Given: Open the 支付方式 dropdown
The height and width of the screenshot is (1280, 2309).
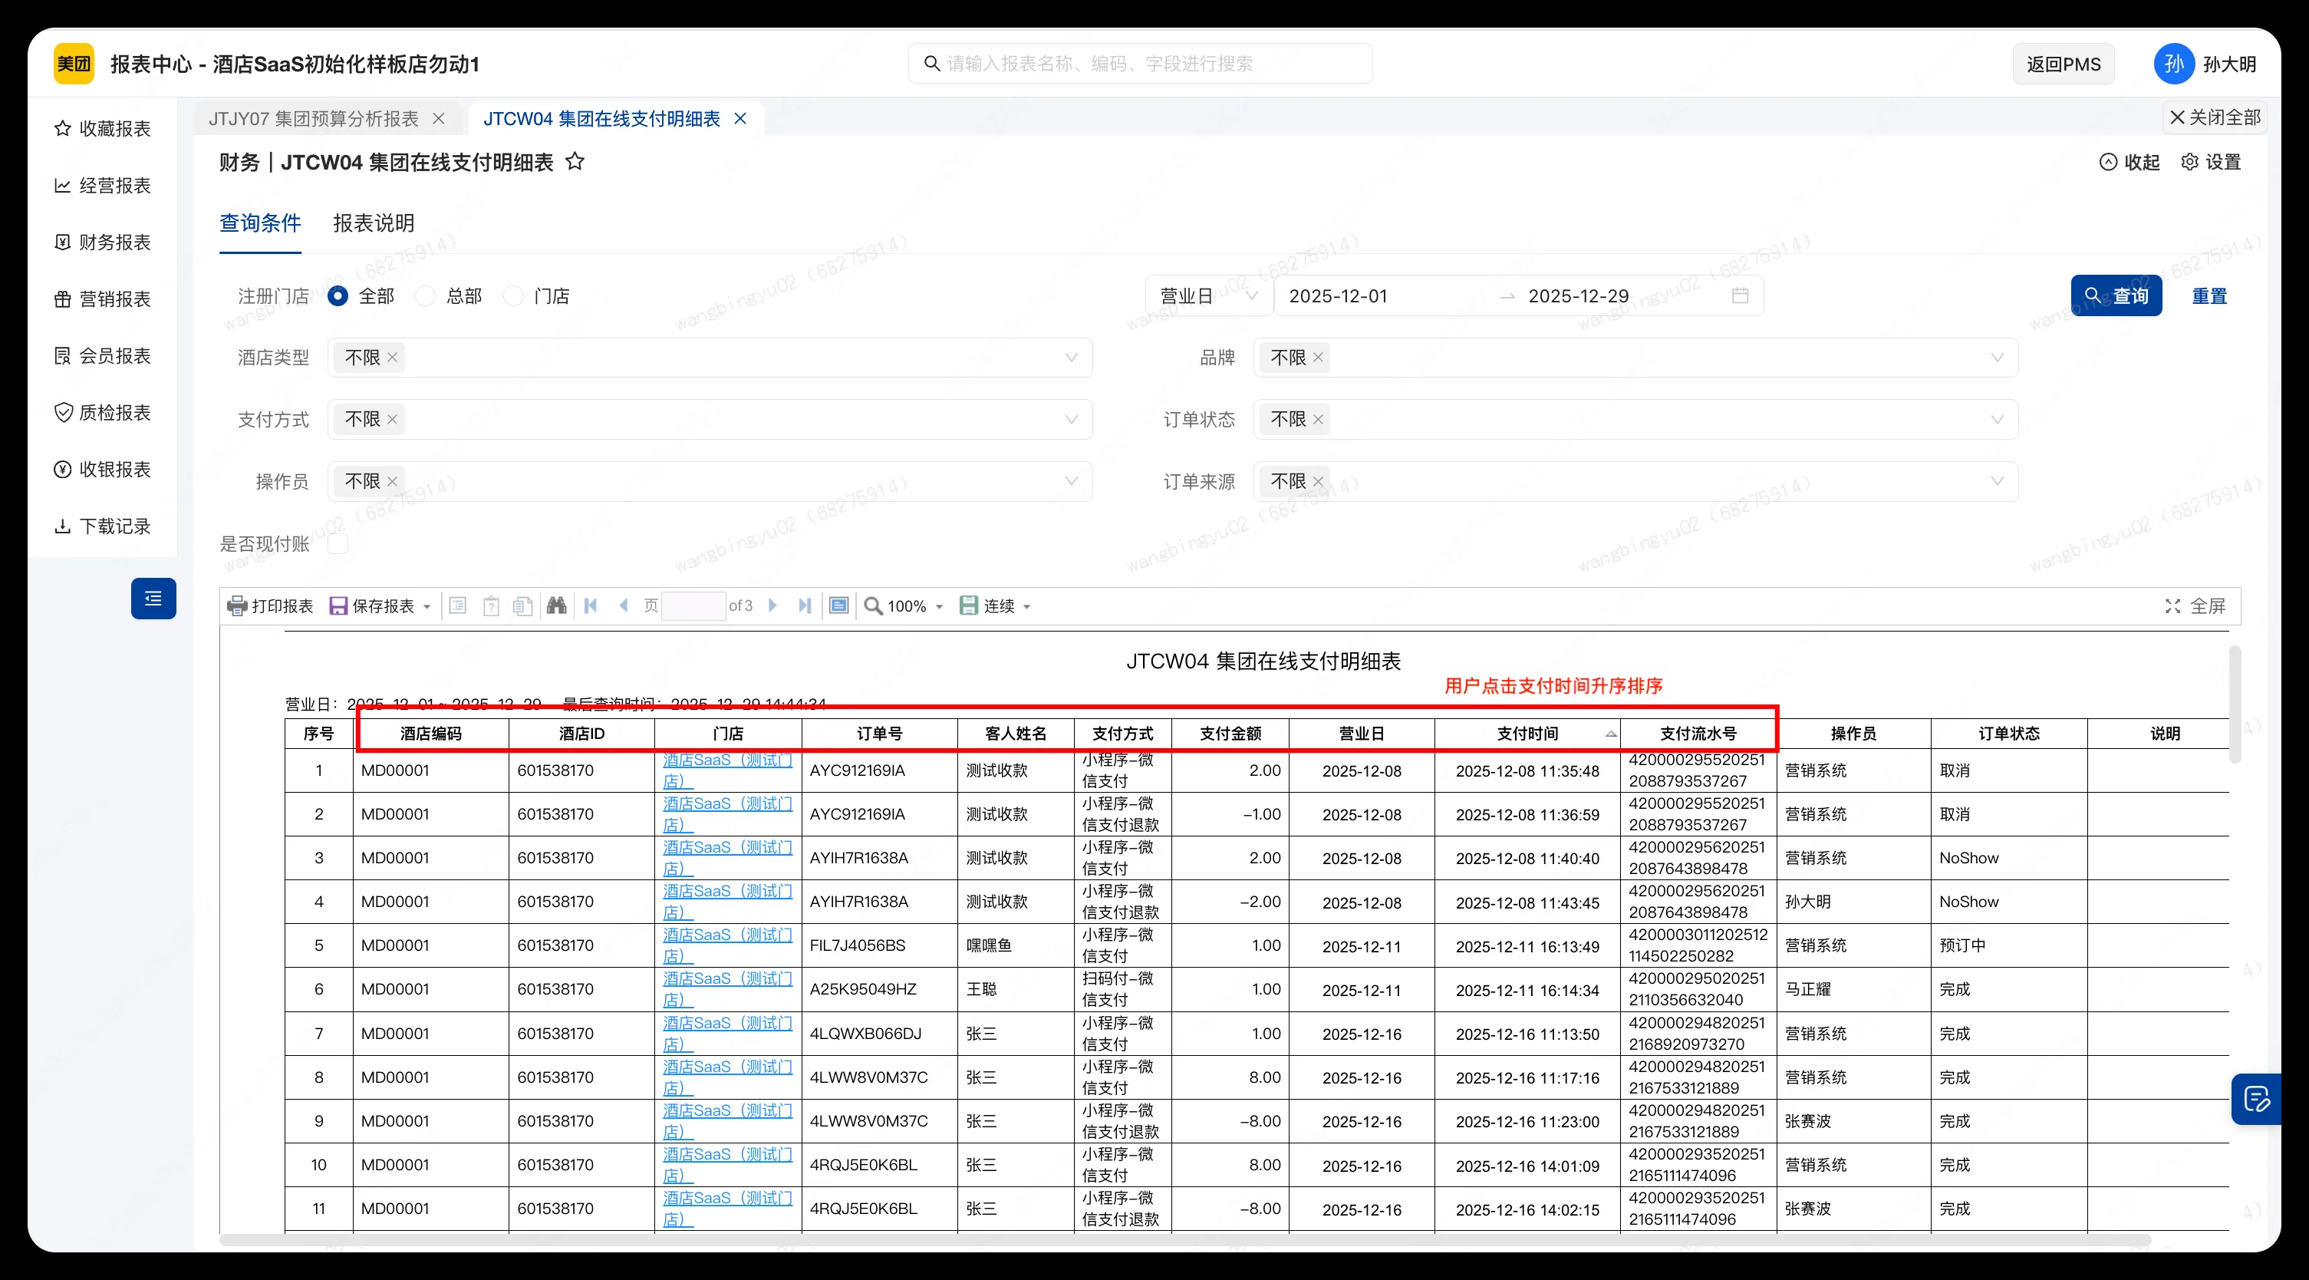Looking at the screenshot, I should click(1072, 419).
